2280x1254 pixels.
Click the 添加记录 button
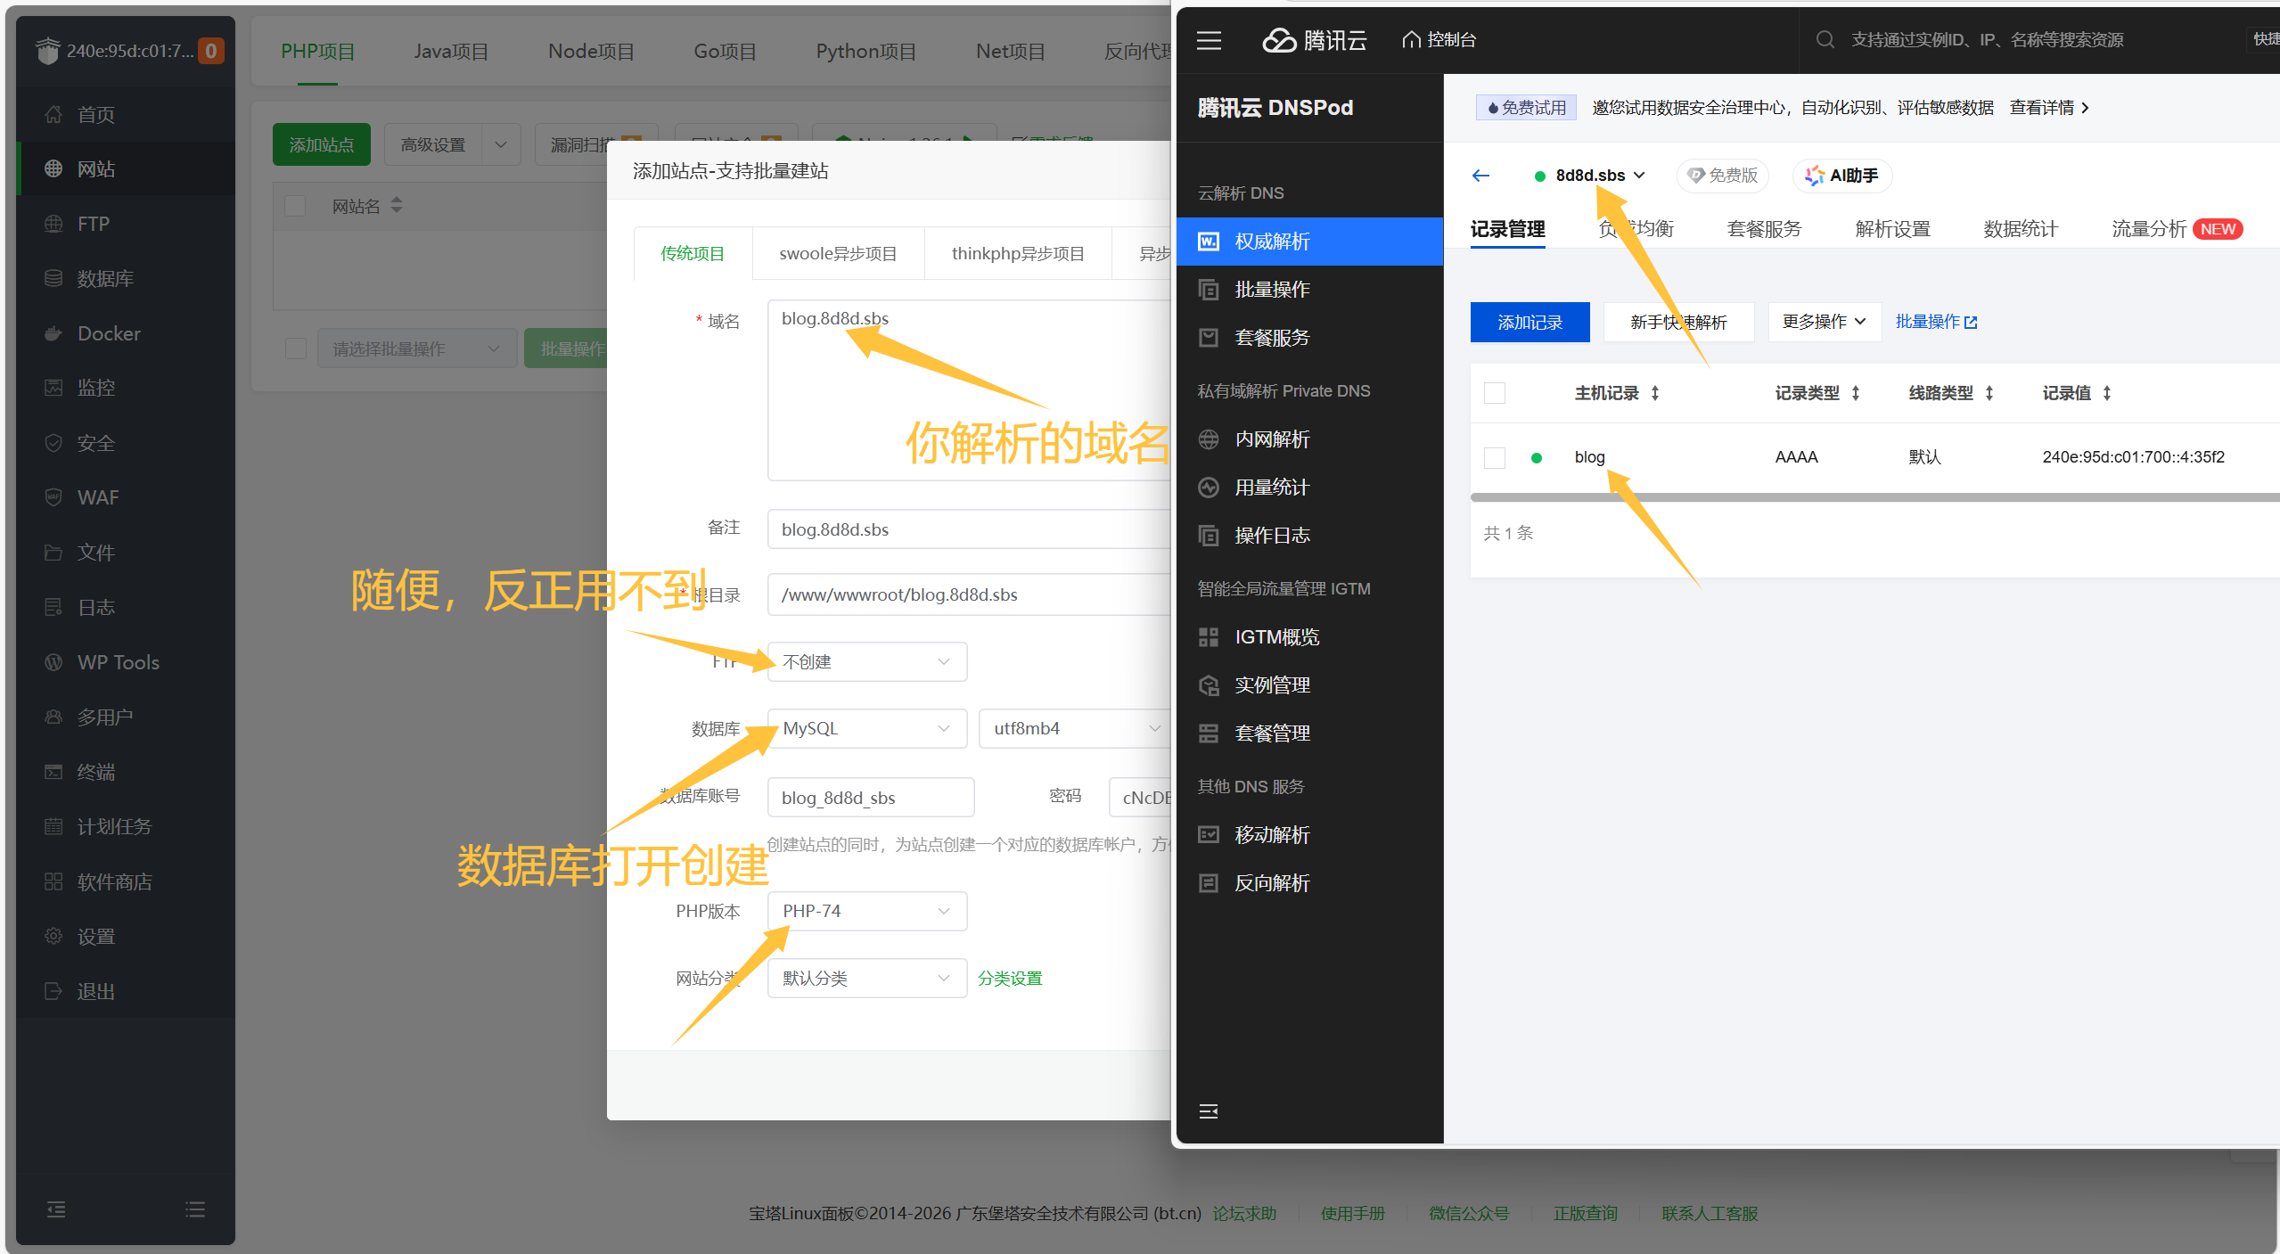tap(1529, 322)
